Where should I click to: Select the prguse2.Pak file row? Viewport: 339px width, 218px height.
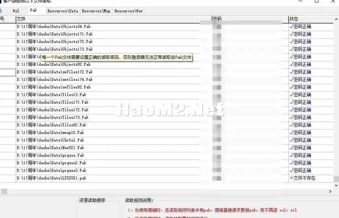pyautogui.click(x=166, y=163)
